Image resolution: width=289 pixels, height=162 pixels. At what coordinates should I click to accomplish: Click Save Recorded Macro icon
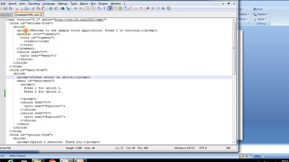168,9
